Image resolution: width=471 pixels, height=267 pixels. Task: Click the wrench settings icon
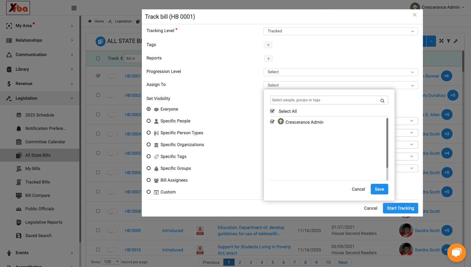click(456, 41)
